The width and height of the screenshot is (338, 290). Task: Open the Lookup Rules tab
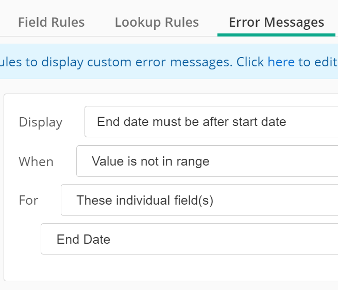pyautogui.click(x=157, y=23)
